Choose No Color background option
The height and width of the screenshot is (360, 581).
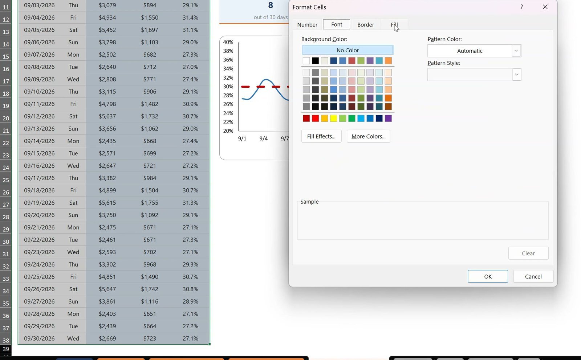tap(348, 50)
